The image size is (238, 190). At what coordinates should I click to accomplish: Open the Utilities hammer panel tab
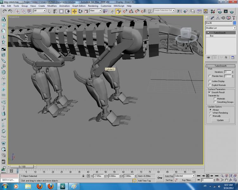coord(234,18)
